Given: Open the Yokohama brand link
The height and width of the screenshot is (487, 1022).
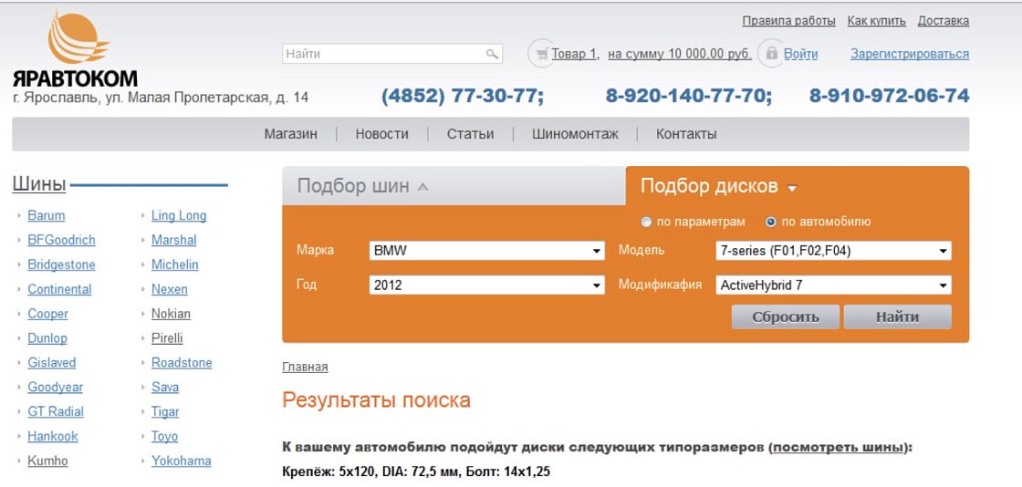Looking at the screenshot, I should [x=182, y=461].
